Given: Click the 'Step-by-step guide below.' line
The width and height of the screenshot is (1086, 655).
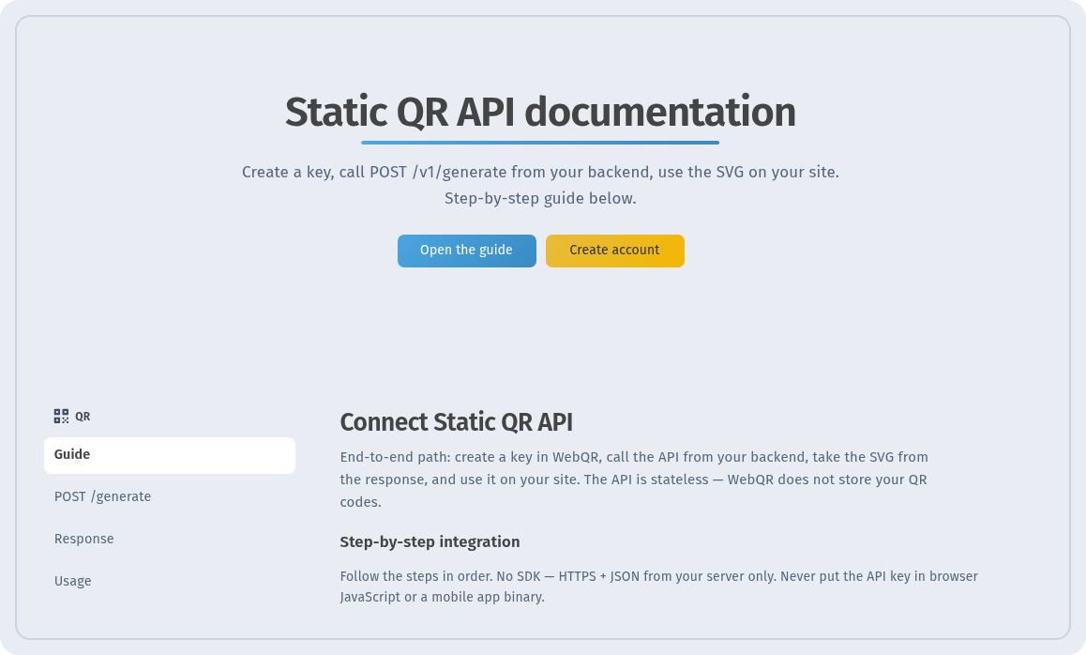Looking at the screenshot, I should coord(540,198).
